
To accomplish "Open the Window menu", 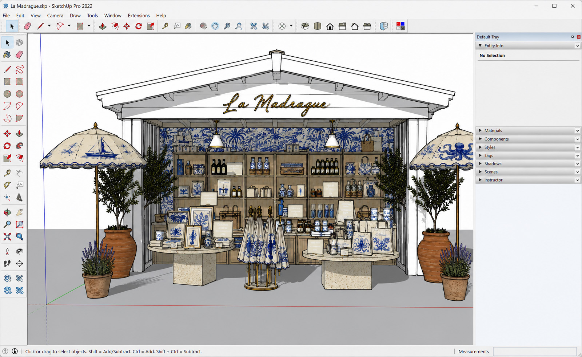I will click(113, 16).
